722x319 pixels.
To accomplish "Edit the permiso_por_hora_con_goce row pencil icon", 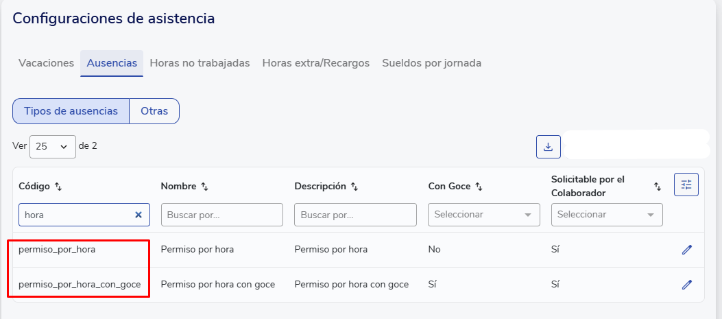I will 686,284.
